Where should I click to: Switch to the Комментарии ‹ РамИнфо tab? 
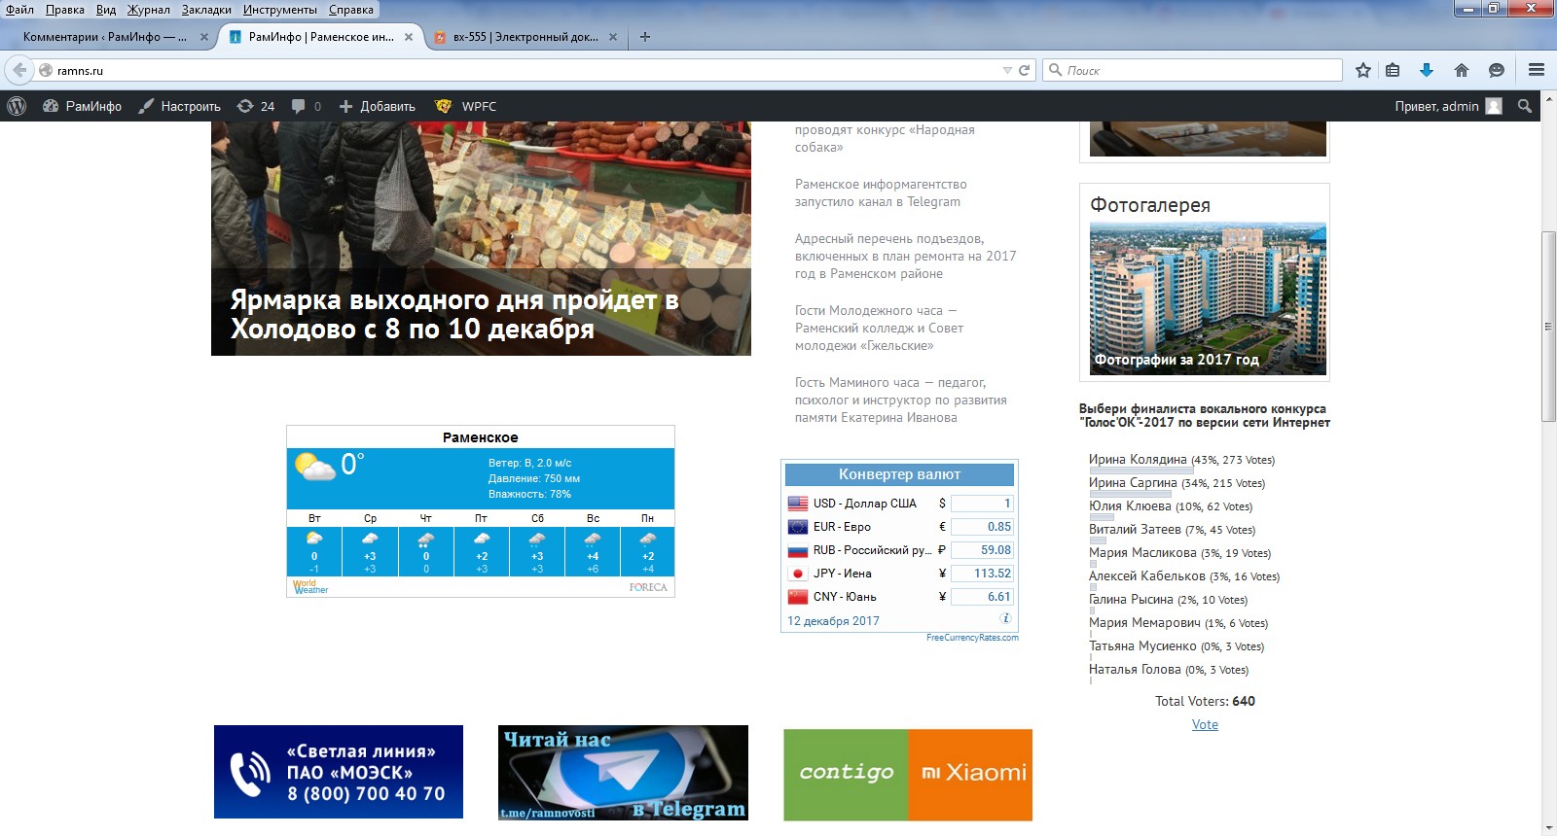pyautogui.click(x=105, y=37)
